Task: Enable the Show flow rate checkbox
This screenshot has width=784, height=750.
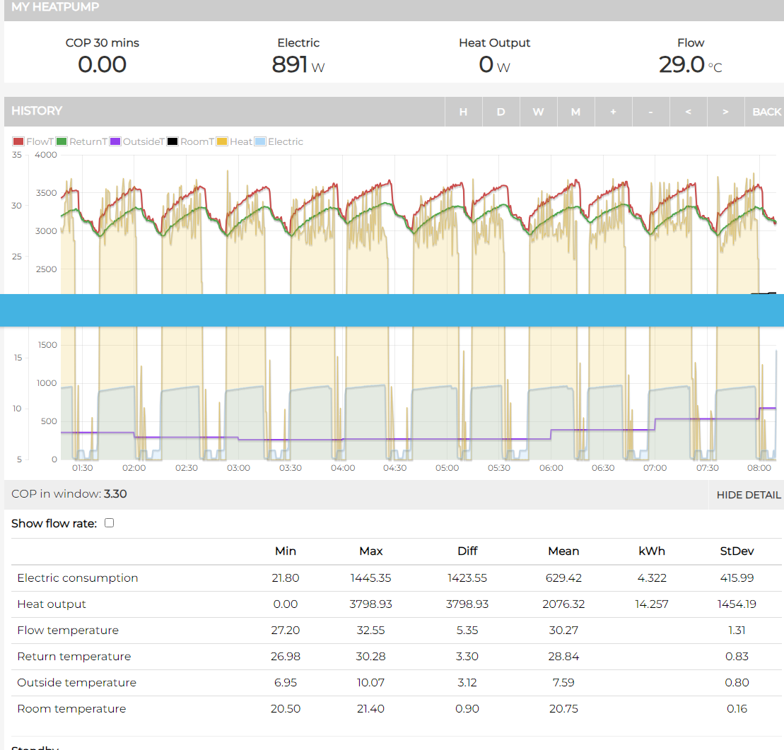Action: [109, 522]
